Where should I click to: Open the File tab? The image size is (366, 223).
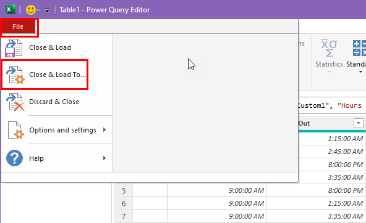point(18,26)
